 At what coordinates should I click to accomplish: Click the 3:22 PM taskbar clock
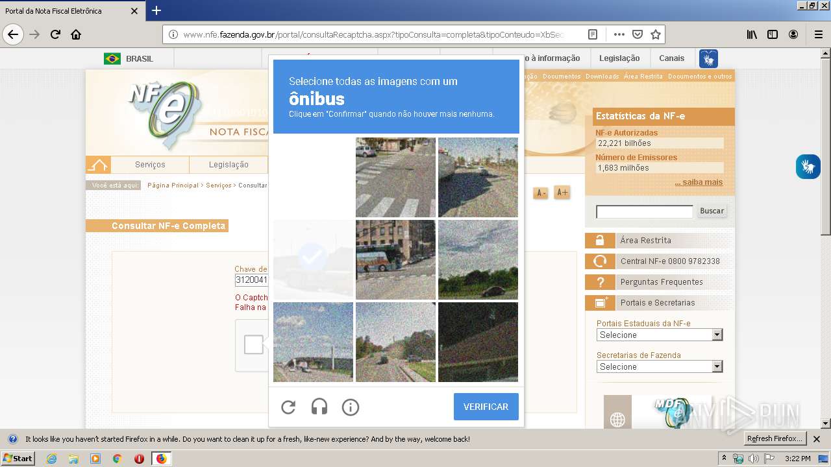(x=797, y=459)
